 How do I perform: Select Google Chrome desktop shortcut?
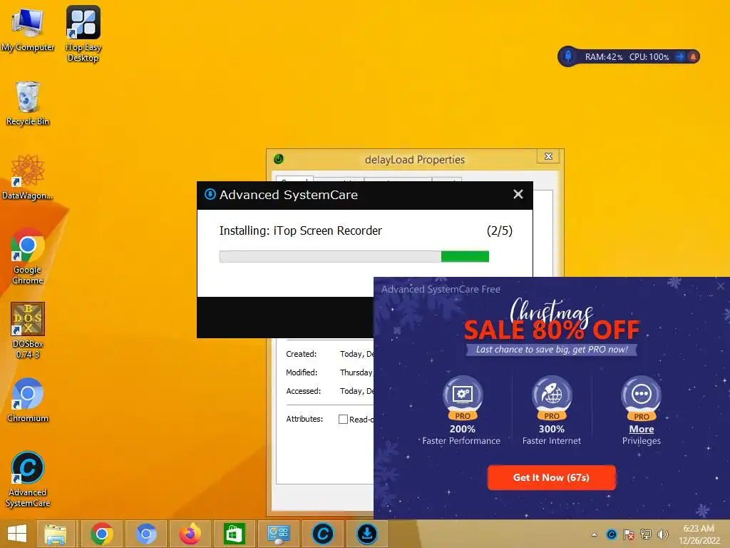pyautogui.click(x=28, y=256)
